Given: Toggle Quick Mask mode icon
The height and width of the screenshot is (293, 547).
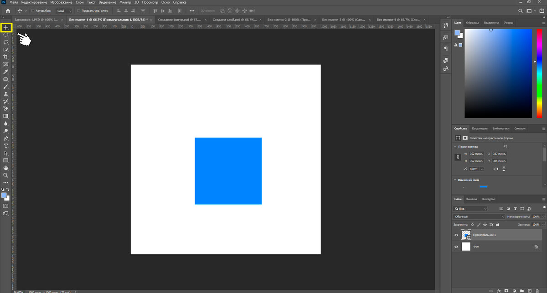Looking at the screenshot, I should (x=6, y=206).
